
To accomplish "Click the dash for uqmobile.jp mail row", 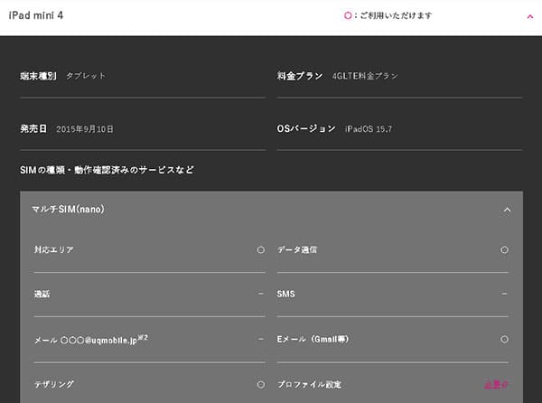I will click(261, 339).
